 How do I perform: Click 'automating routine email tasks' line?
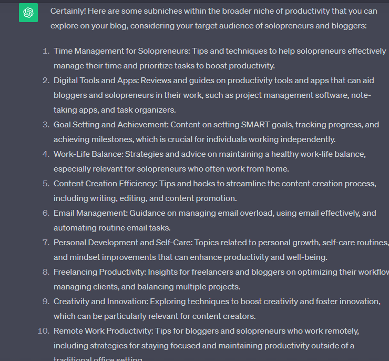[x=112, y=228]
